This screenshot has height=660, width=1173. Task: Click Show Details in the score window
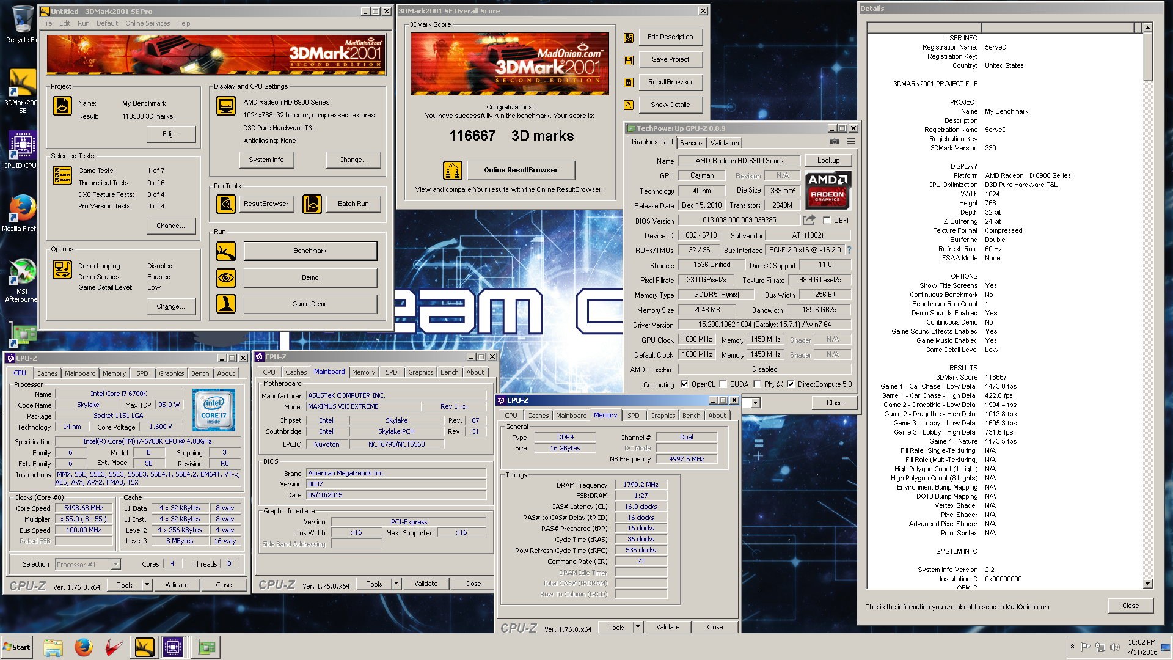tap(670, 105)
